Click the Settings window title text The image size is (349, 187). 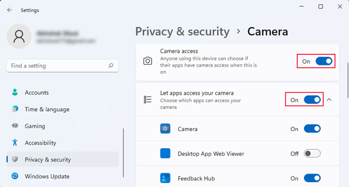30,10
